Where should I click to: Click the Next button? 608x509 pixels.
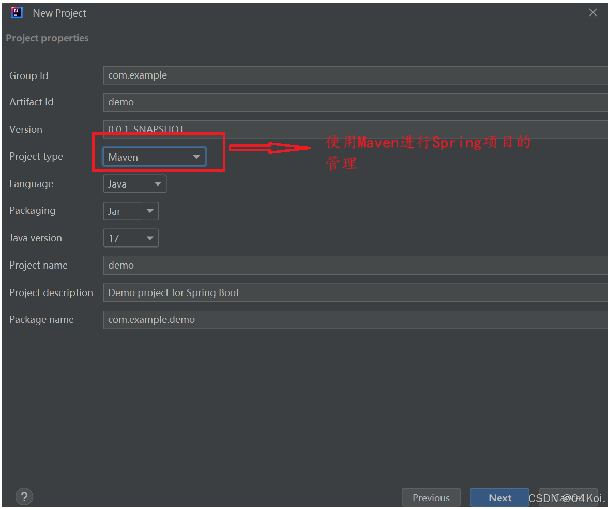click(499, 497)
